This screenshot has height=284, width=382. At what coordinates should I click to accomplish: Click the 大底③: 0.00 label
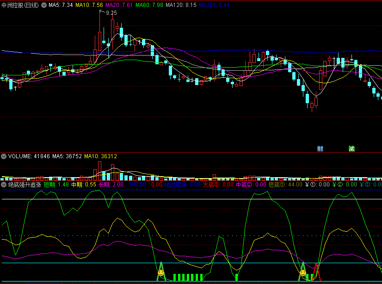pos(218,185)
